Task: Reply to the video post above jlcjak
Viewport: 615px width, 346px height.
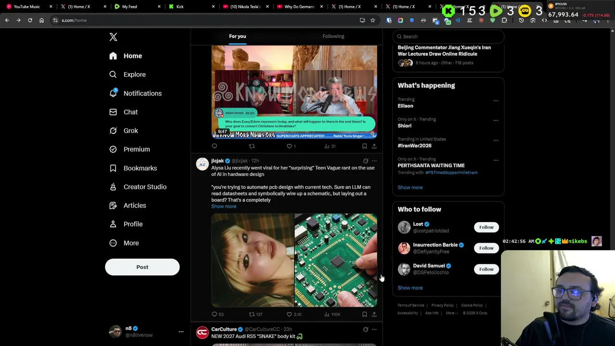Action: tap(214, 146)
